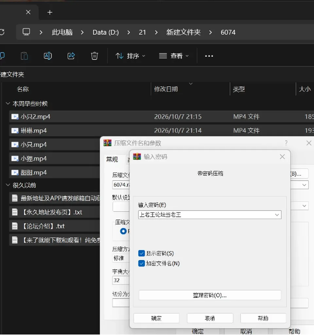The image size is (314, 335).
Task: Go to 此电脑 in the breadcrumb
Action: tap(62, 32)
